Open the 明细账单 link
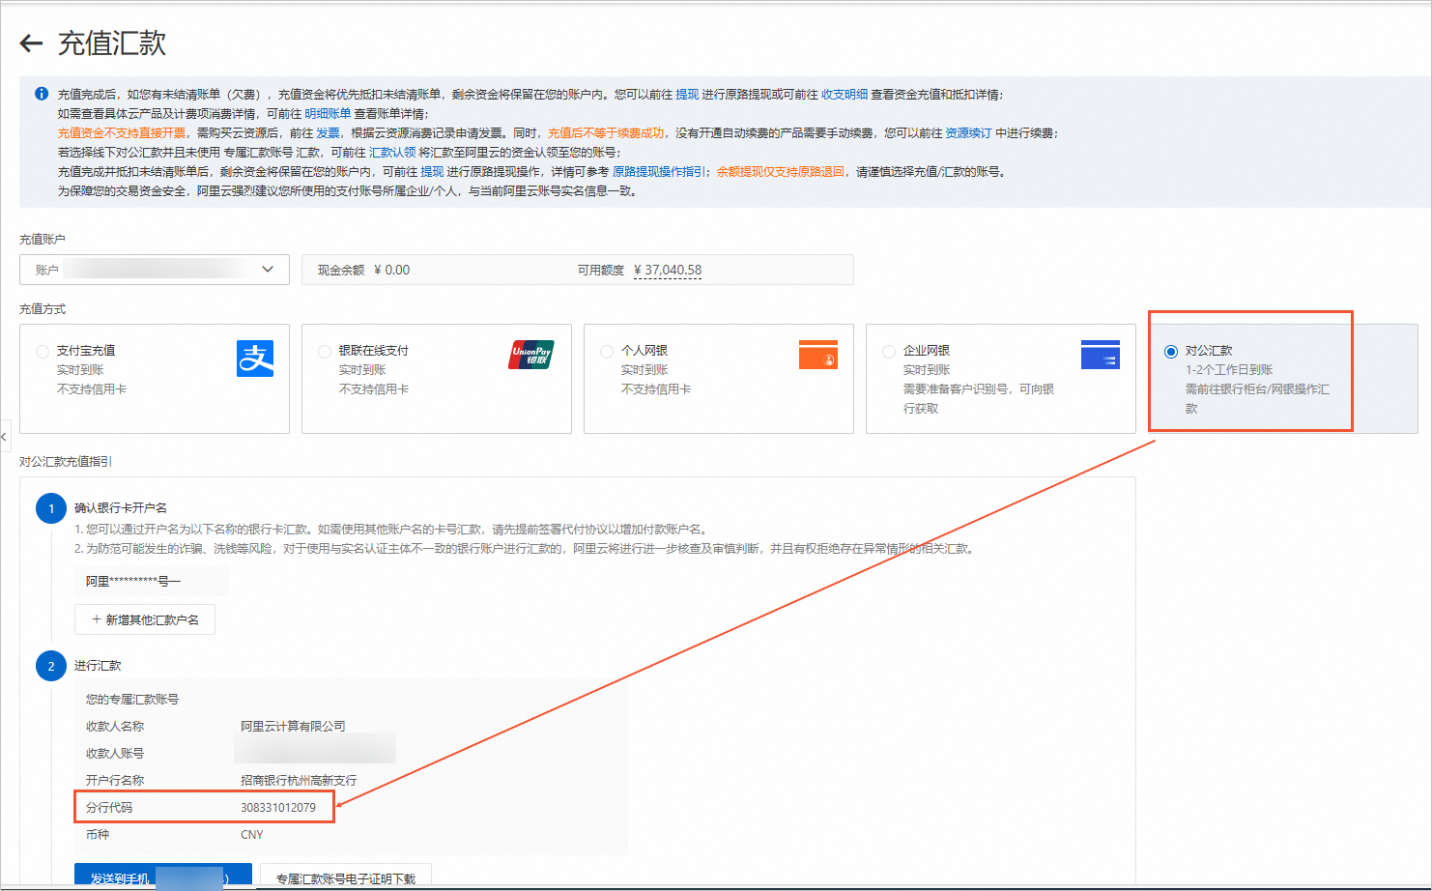The width and height of the screenshot is (1432, 891). coord(328,113)
